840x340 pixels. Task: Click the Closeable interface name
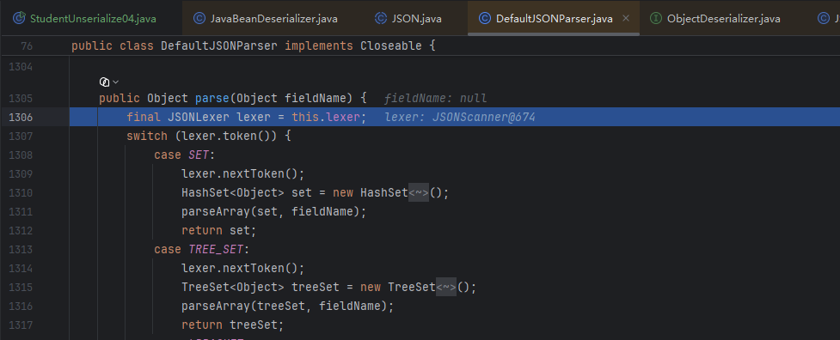click(391, 46)
